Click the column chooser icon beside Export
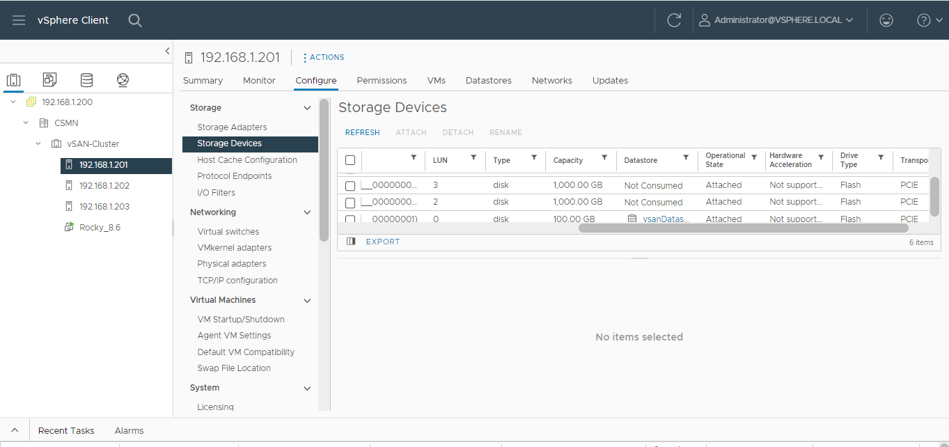The height and width of the screenshot is (447, 949). point(351,242)
